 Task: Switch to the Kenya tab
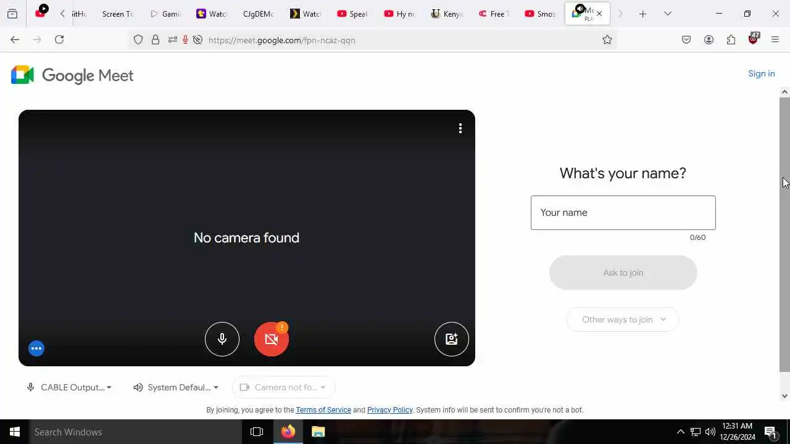click(x=447, y=14)
